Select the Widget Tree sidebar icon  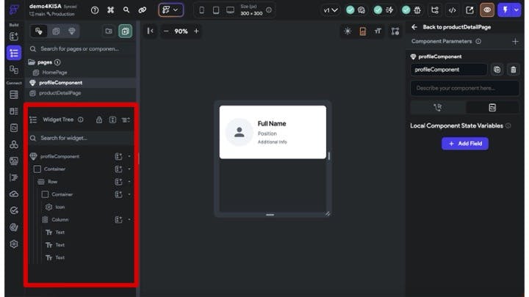pos(14,53)
